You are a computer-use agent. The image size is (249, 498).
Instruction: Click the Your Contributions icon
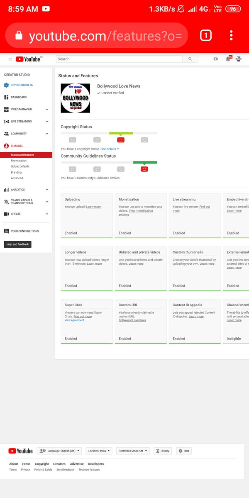tap(6, 231)
